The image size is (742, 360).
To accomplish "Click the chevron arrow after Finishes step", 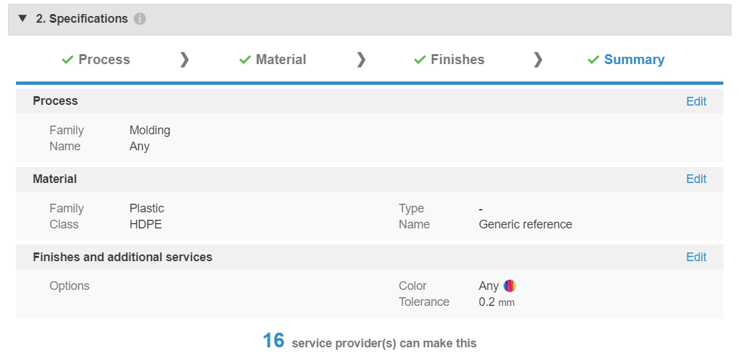I will click(x=538, y=59).
